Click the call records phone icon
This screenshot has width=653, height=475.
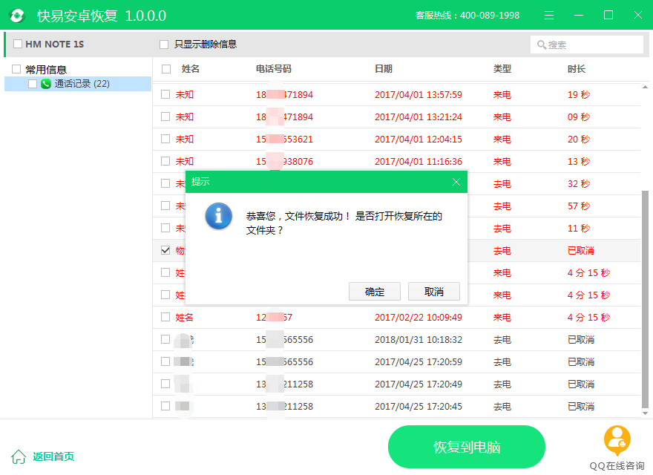46,84
